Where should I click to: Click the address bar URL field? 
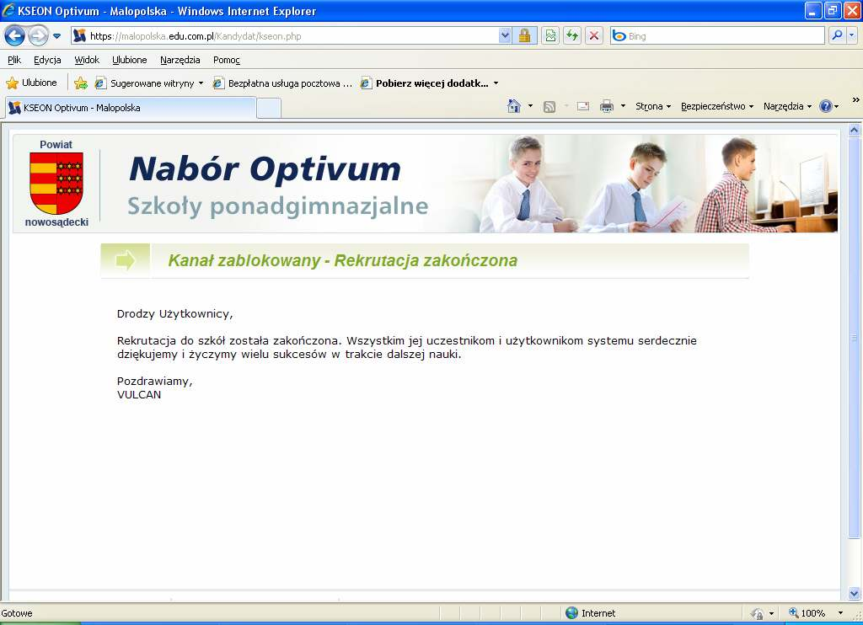click(x=285, y=36)
